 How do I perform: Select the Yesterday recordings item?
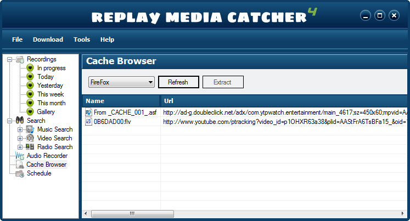click(x=50, y=86)
